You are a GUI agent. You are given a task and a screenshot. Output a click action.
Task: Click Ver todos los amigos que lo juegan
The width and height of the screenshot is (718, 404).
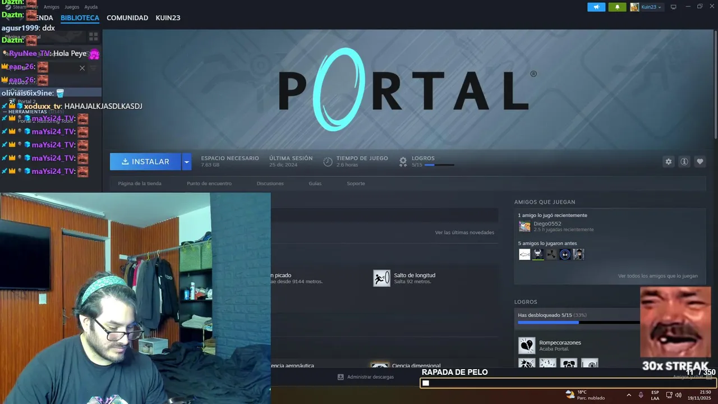pyautogui.click(x=658, y=276)
